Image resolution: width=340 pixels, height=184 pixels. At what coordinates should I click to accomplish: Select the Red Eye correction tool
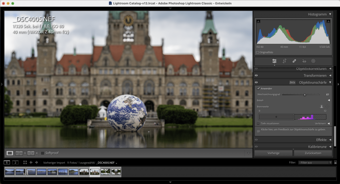[x=304, y=61]
